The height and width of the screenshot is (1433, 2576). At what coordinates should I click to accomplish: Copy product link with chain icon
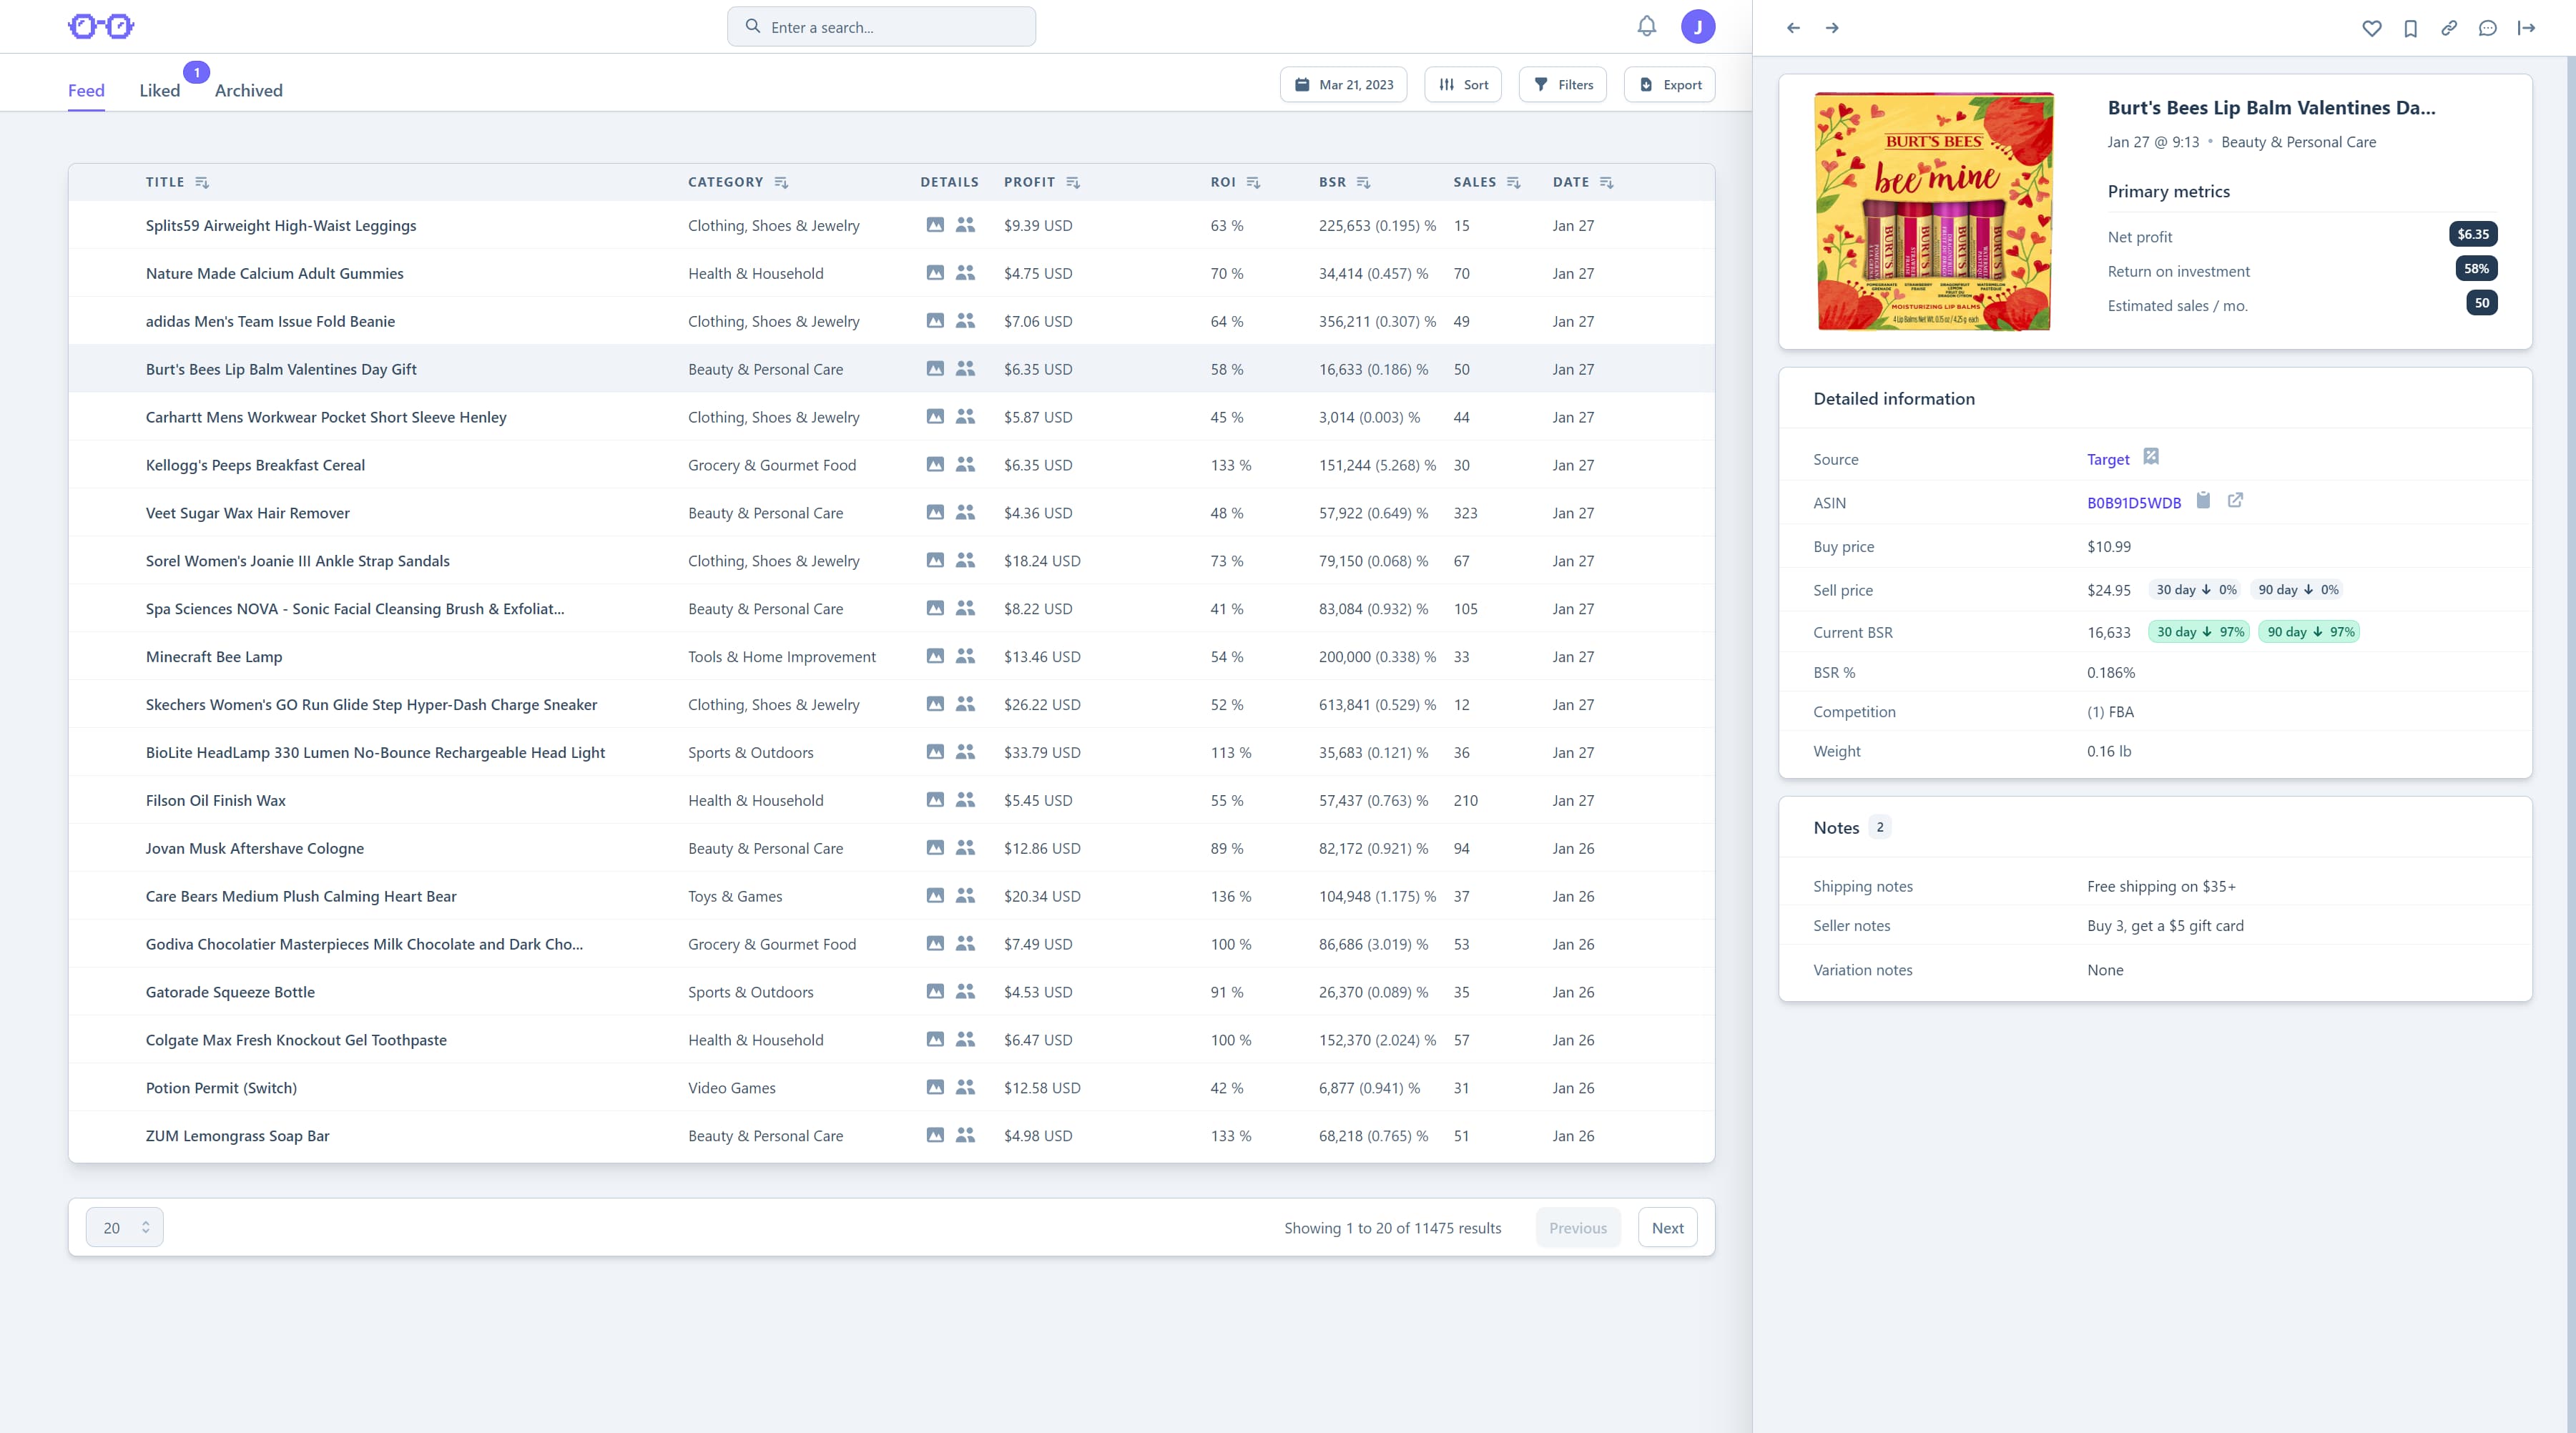(x=2449, y=28)
